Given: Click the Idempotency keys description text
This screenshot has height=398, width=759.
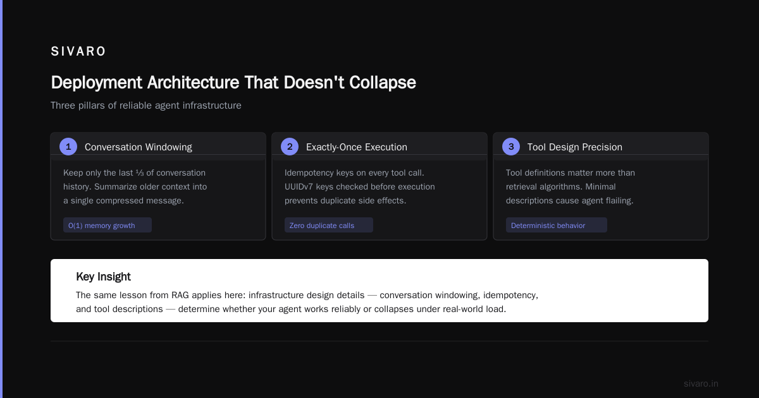Looking at the screenshot, I should [360, 186].
